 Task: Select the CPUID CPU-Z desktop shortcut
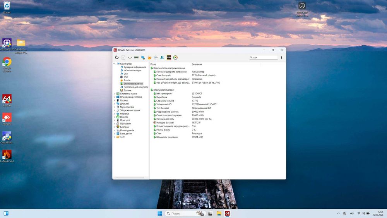[x=7, y=45]
